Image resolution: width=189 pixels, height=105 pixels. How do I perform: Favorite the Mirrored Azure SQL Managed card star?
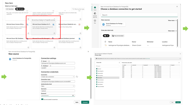[54, 47]
